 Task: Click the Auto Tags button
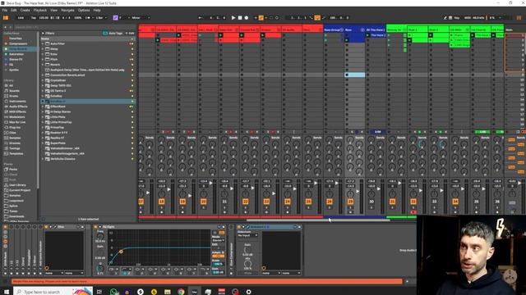pyautogui.click(x=113, y=34)
